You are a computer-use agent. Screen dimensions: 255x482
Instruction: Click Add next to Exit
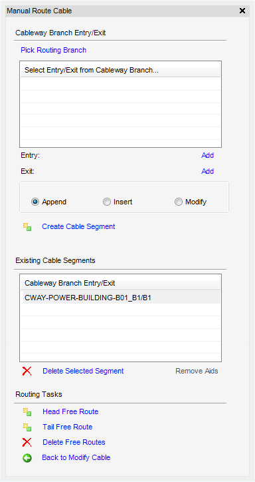pyautogui.click(x=207, y=171)
